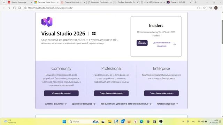Go forward with the browser forward arrow
The height and width of the screenshot is (125, 223).
9,8
